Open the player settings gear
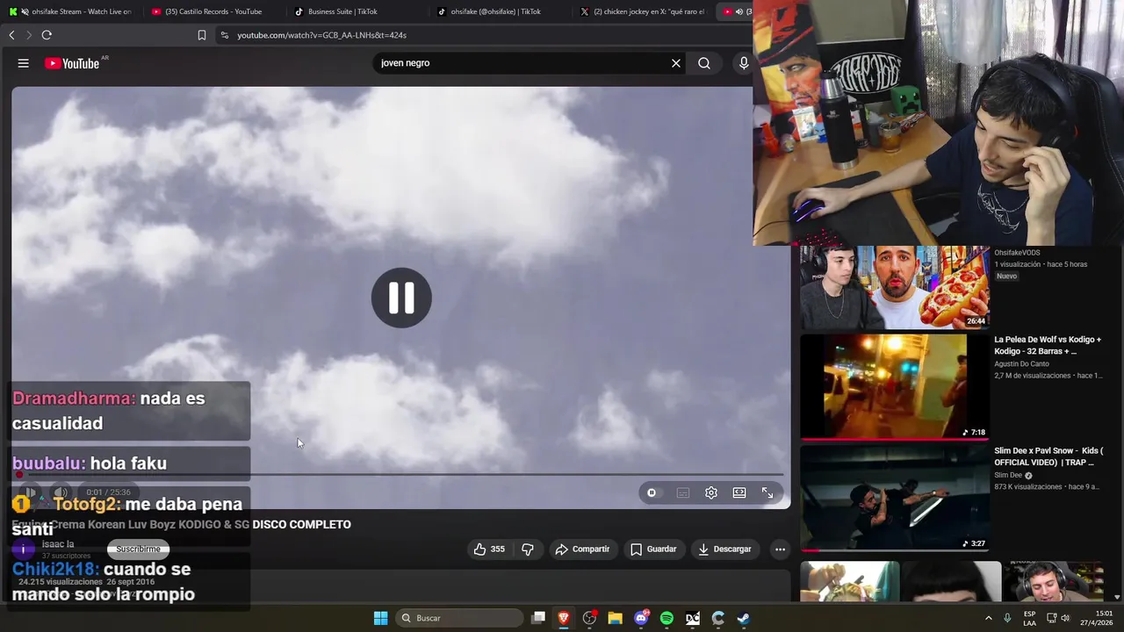The height and width of the screenshot is (632, 1124). 711,492
